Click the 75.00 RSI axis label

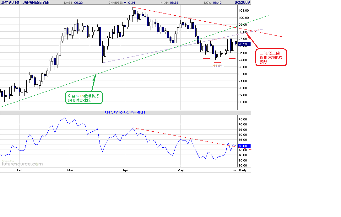coord(243,119)
